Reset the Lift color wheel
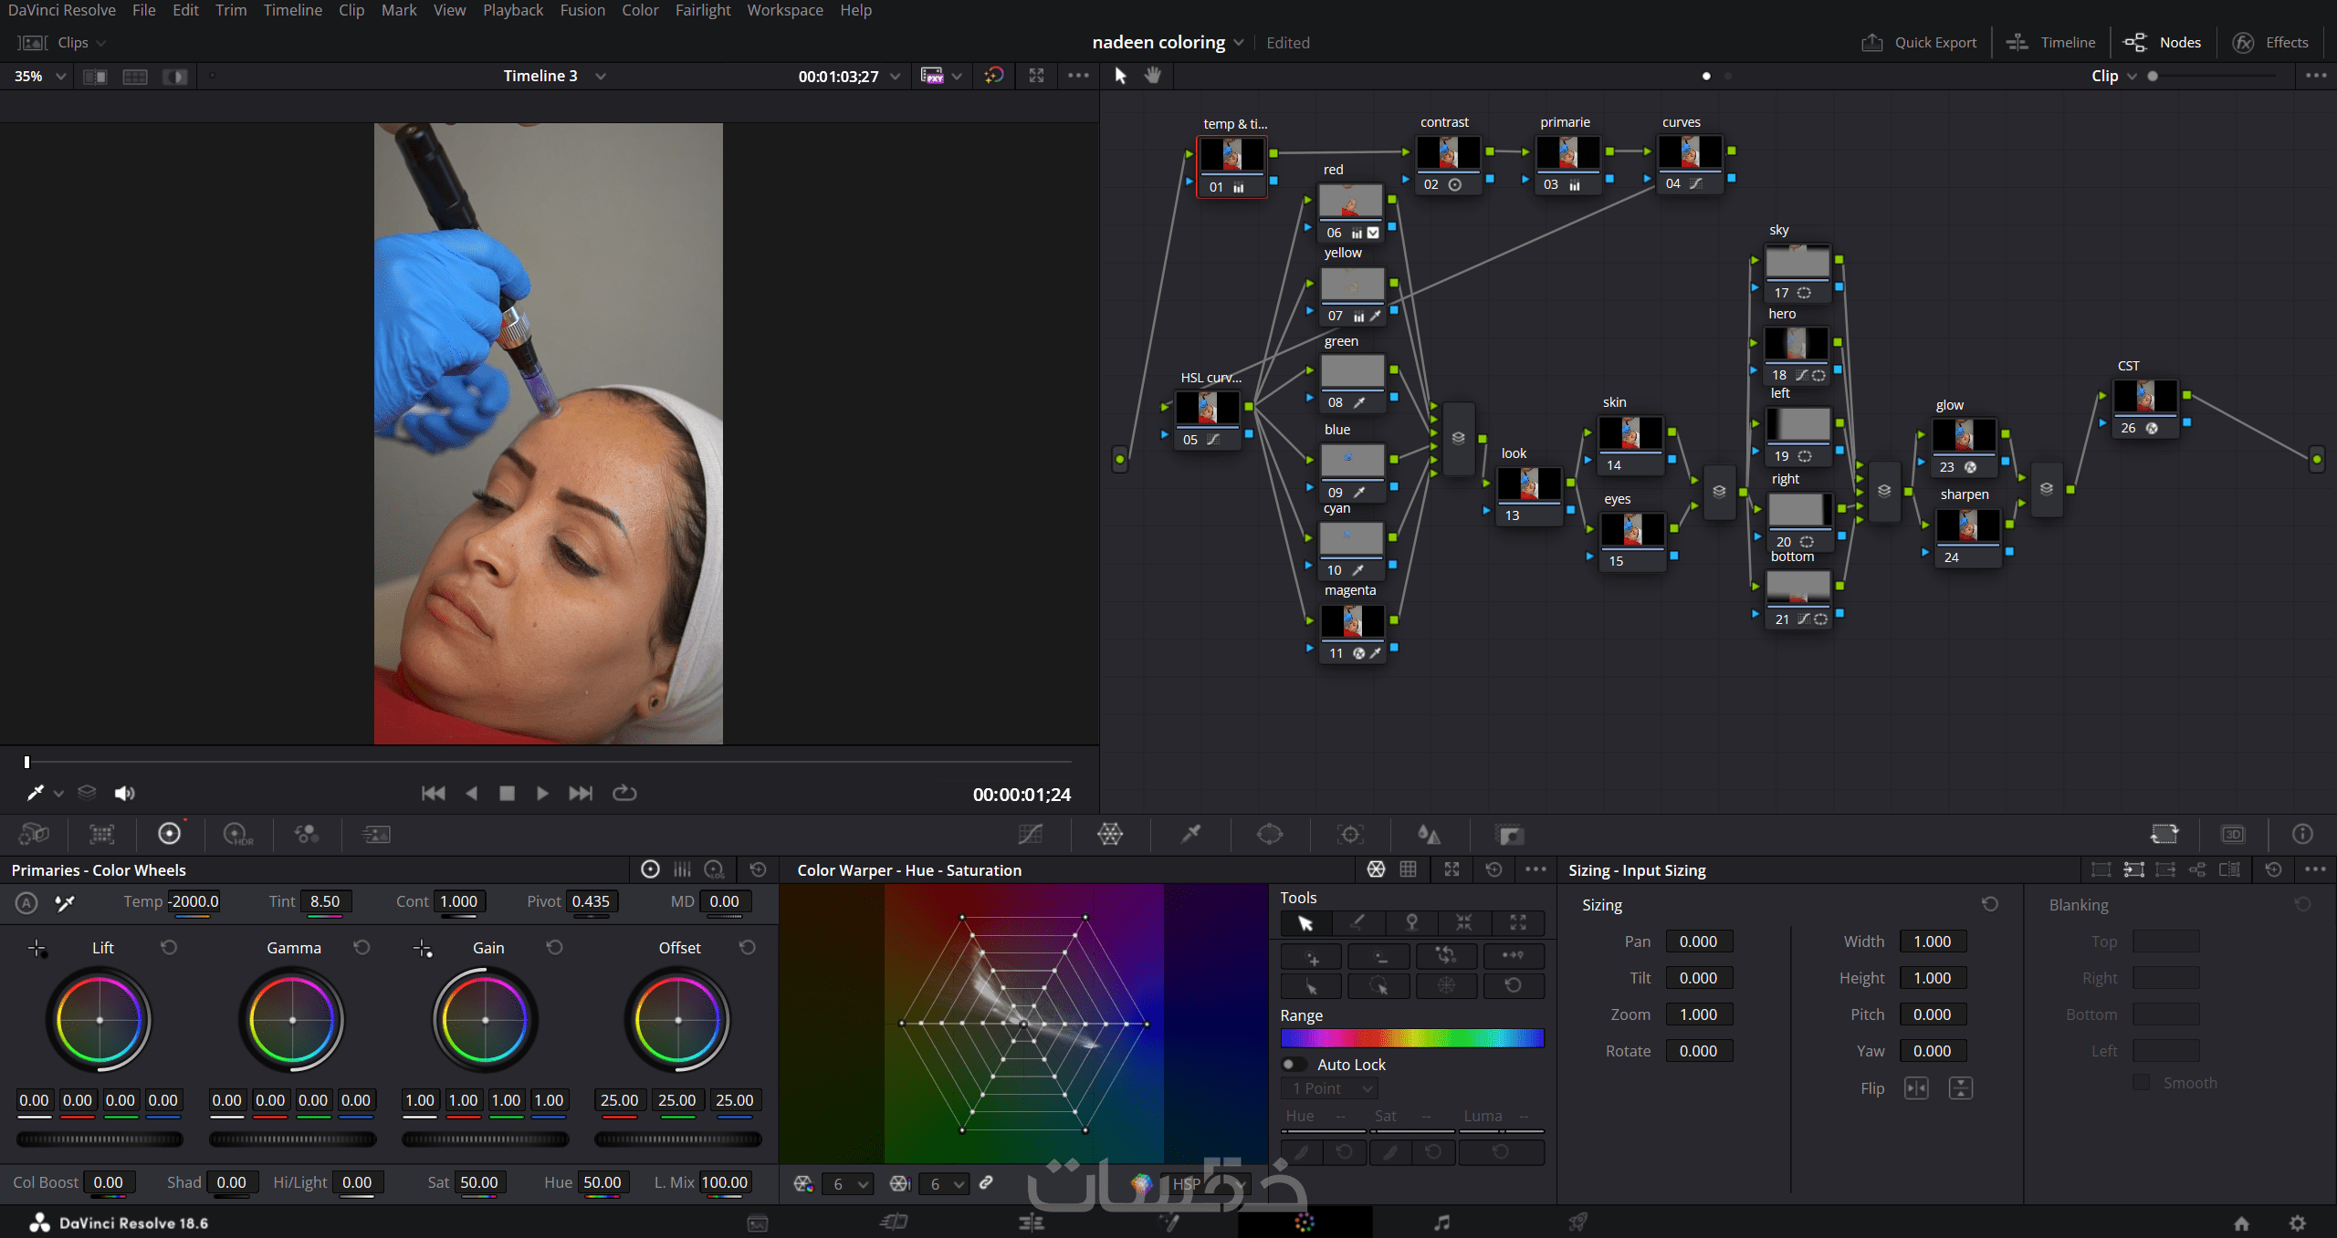The width and height of the screenshot is (2337, 1238). tap(169, 948)
